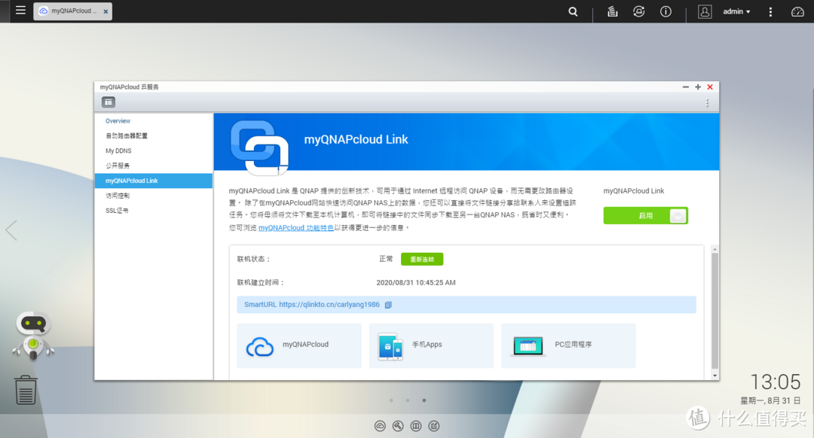This screenshot has width=814, height=438.
Task: Click the green 重新连结 button
Action: [x=422, y=259]
